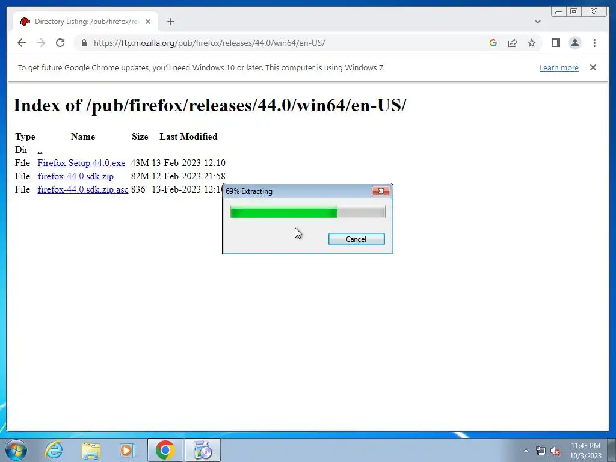Switch to Chrome in taskbar
616x462 pixels.
tap(165, 450)
